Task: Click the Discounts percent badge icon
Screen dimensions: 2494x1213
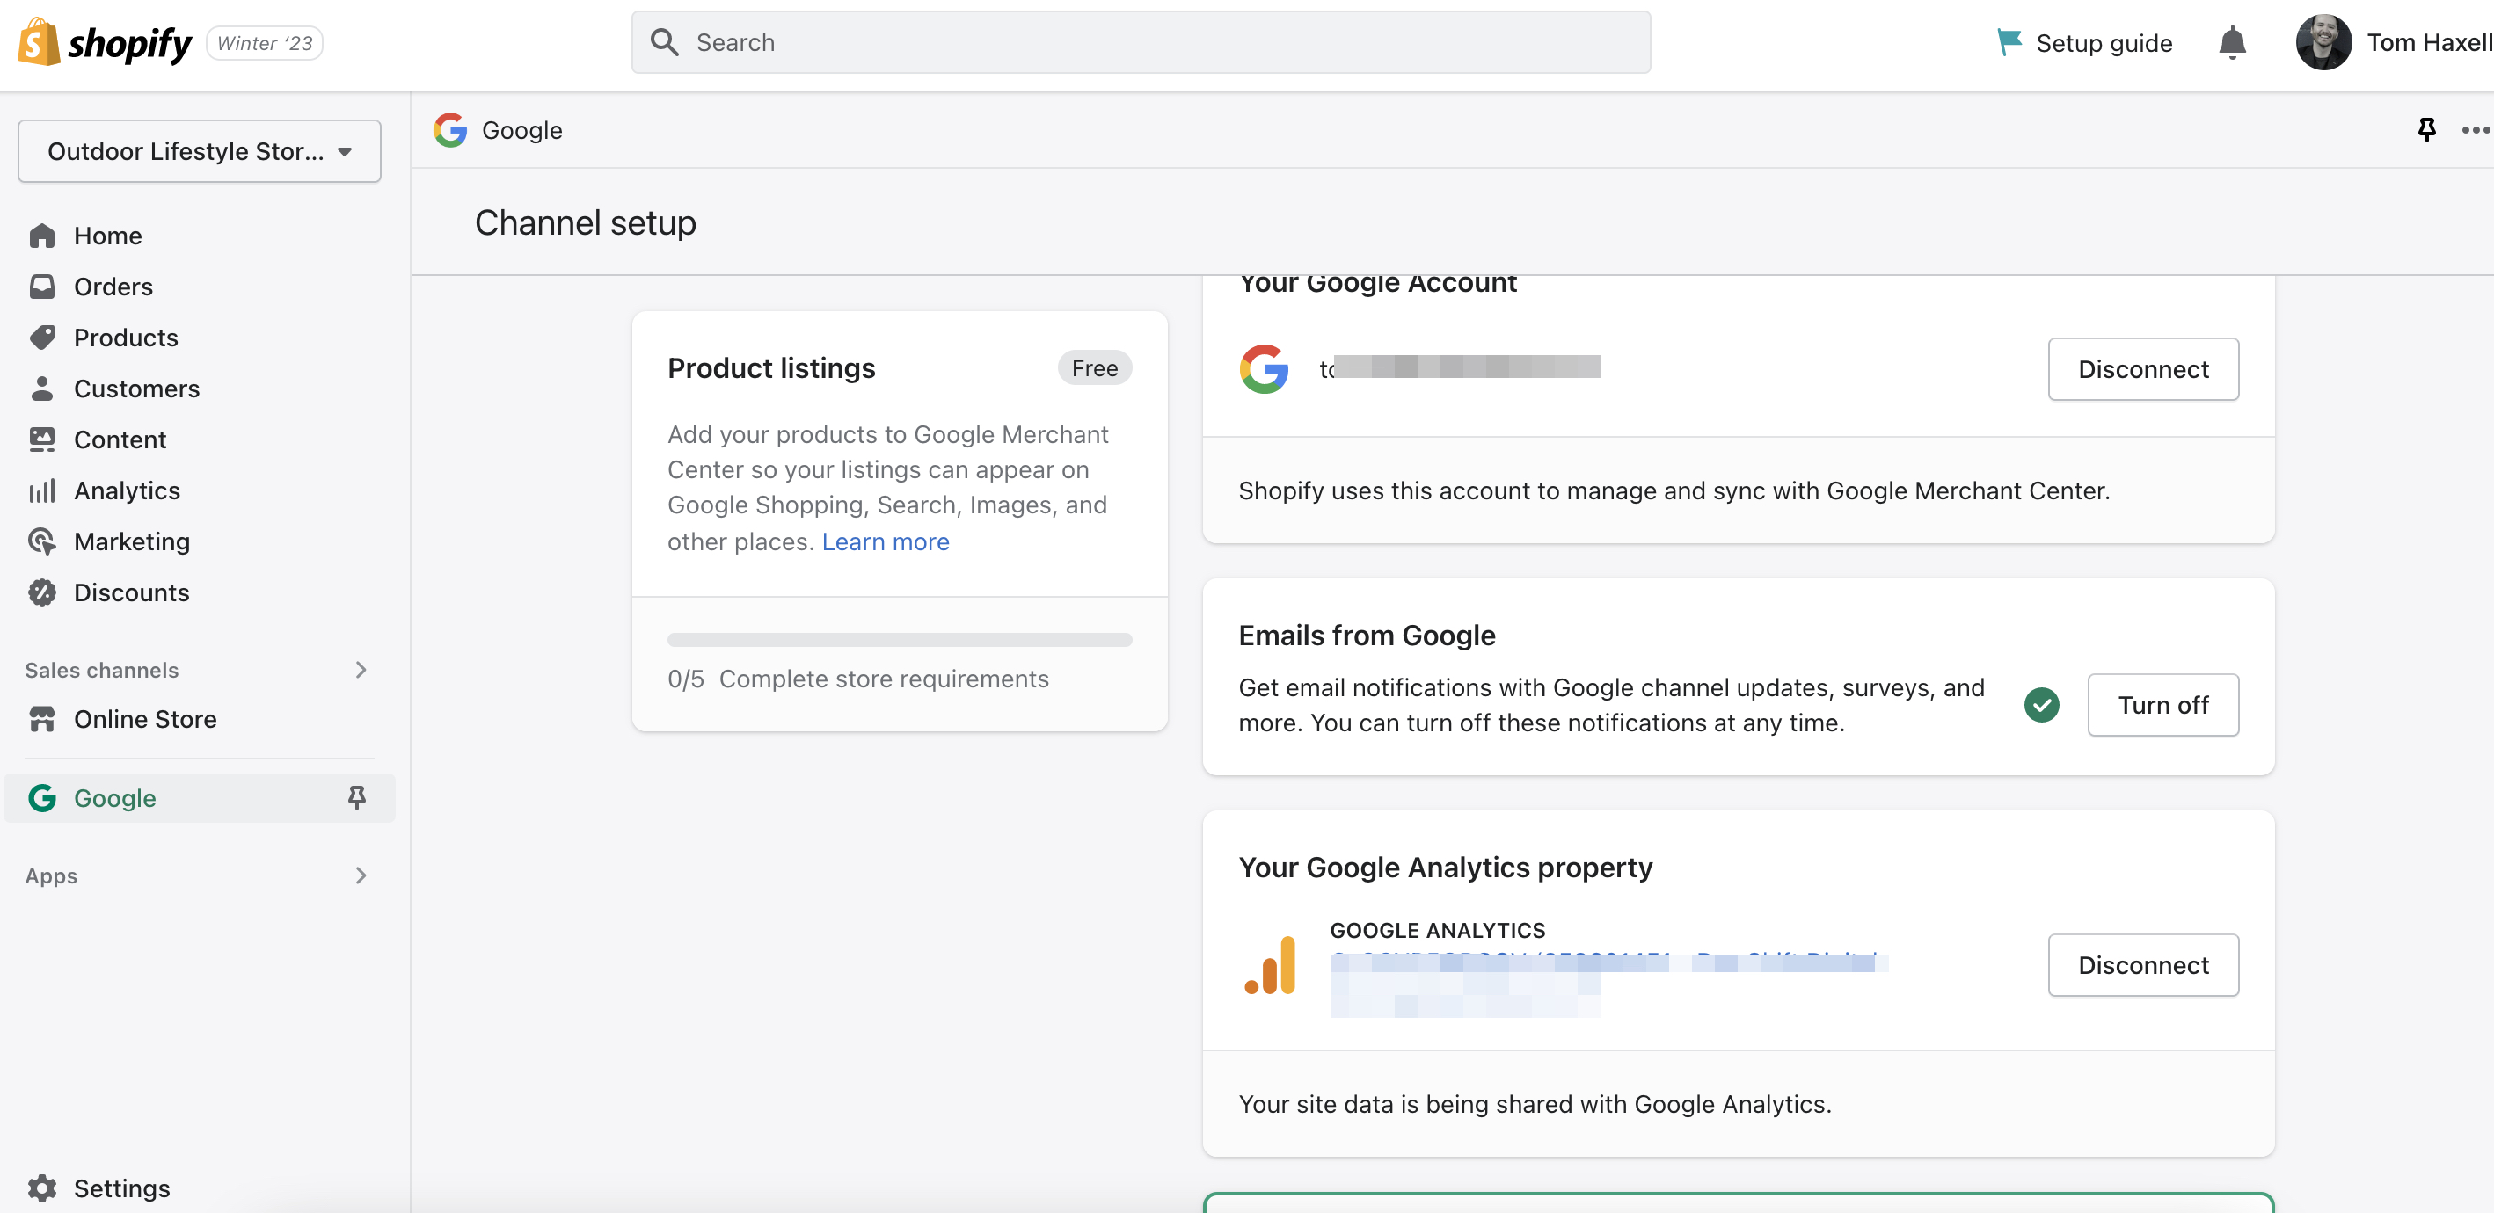Action: (41, 592)
